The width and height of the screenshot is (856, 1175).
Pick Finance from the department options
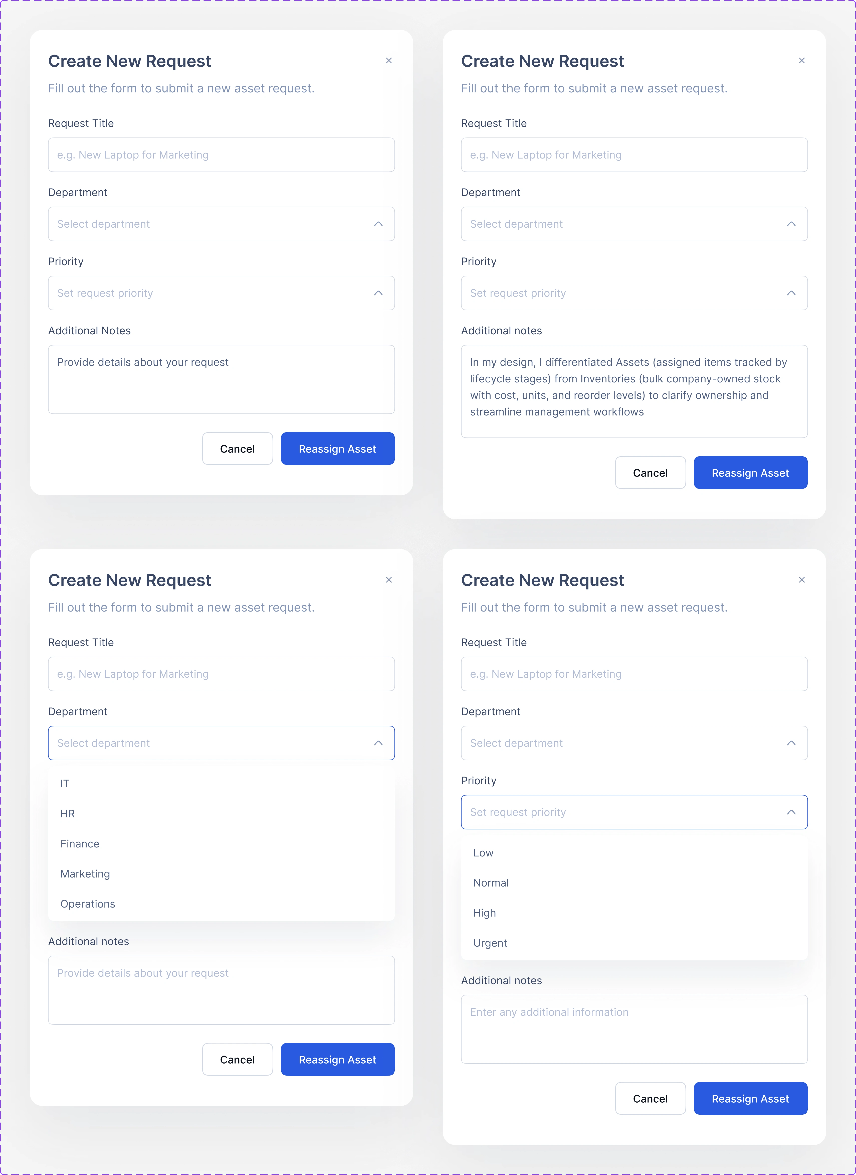[x=221, y=843]
